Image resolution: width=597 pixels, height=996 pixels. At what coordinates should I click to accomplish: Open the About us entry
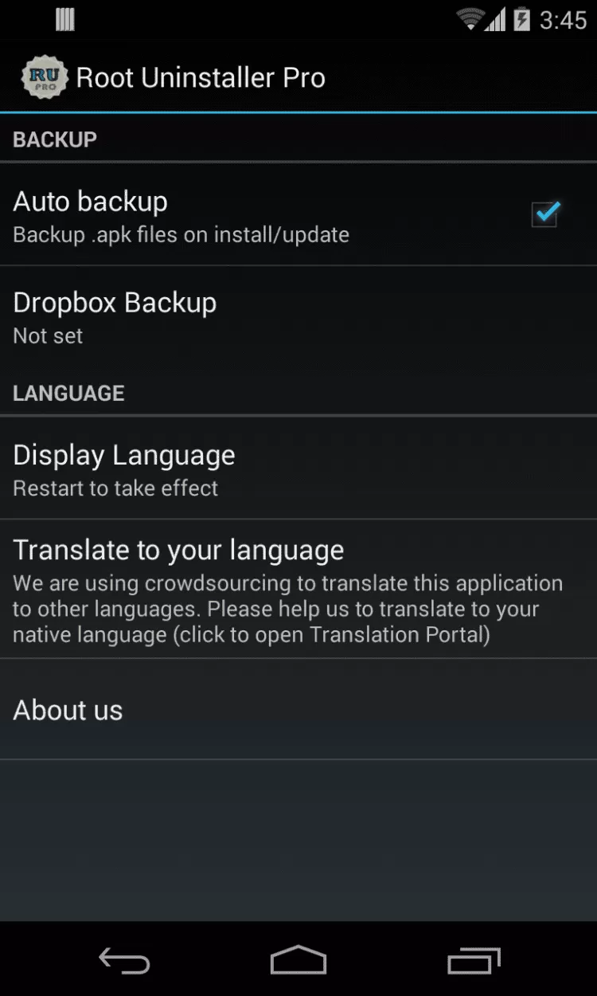coord(298,709)
